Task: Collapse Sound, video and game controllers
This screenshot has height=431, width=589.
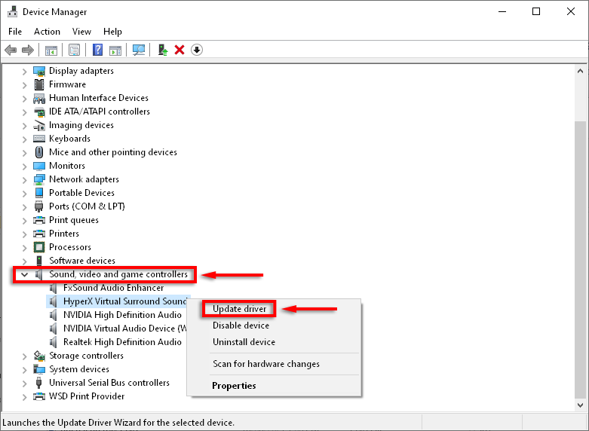Action: coord(24,274)
